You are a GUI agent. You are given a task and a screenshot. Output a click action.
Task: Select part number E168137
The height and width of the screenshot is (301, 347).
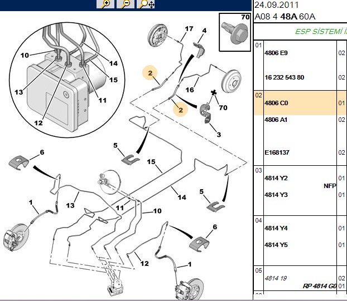[277, 152]
